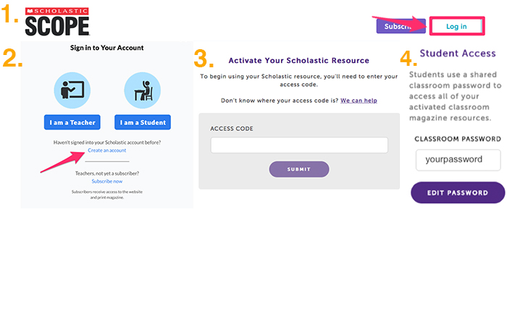507x327 pixels.
Task: Click the student at desk icon
Action: [x=142, y=90]
